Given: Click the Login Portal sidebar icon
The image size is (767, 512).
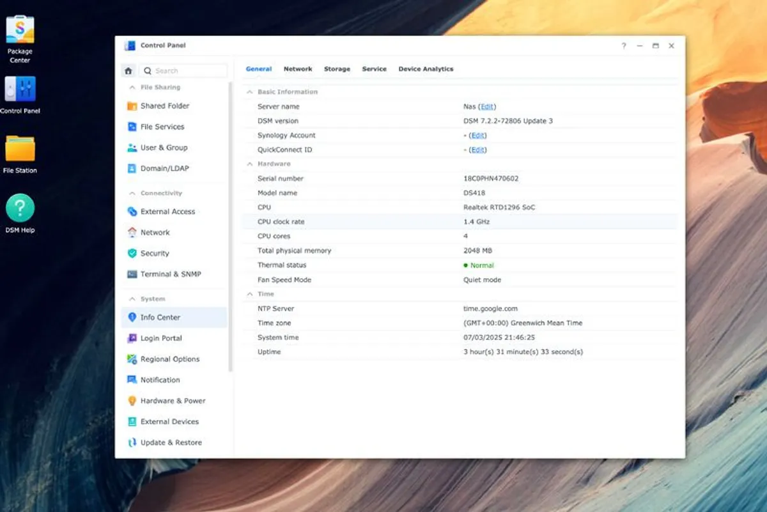Looking at the screenshot, I should (x=132, y=338).
